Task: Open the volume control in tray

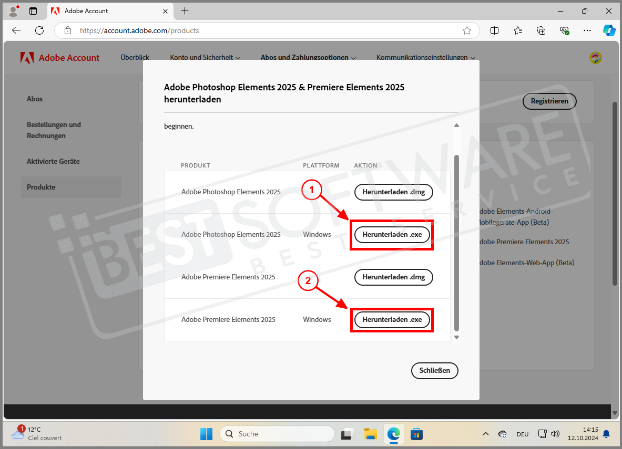Action: point(555,434)
